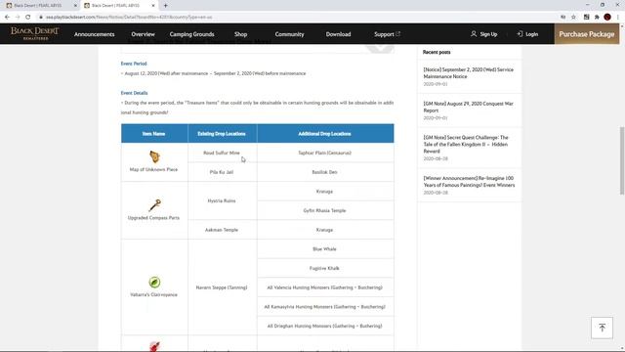
Task: Open the Chrome profile avatar
Action: click(607, 18)
